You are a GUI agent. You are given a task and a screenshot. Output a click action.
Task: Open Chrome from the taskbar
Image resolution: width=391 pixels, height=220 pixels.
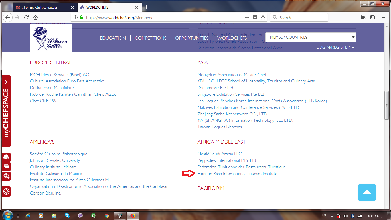(x=107, y=216)
